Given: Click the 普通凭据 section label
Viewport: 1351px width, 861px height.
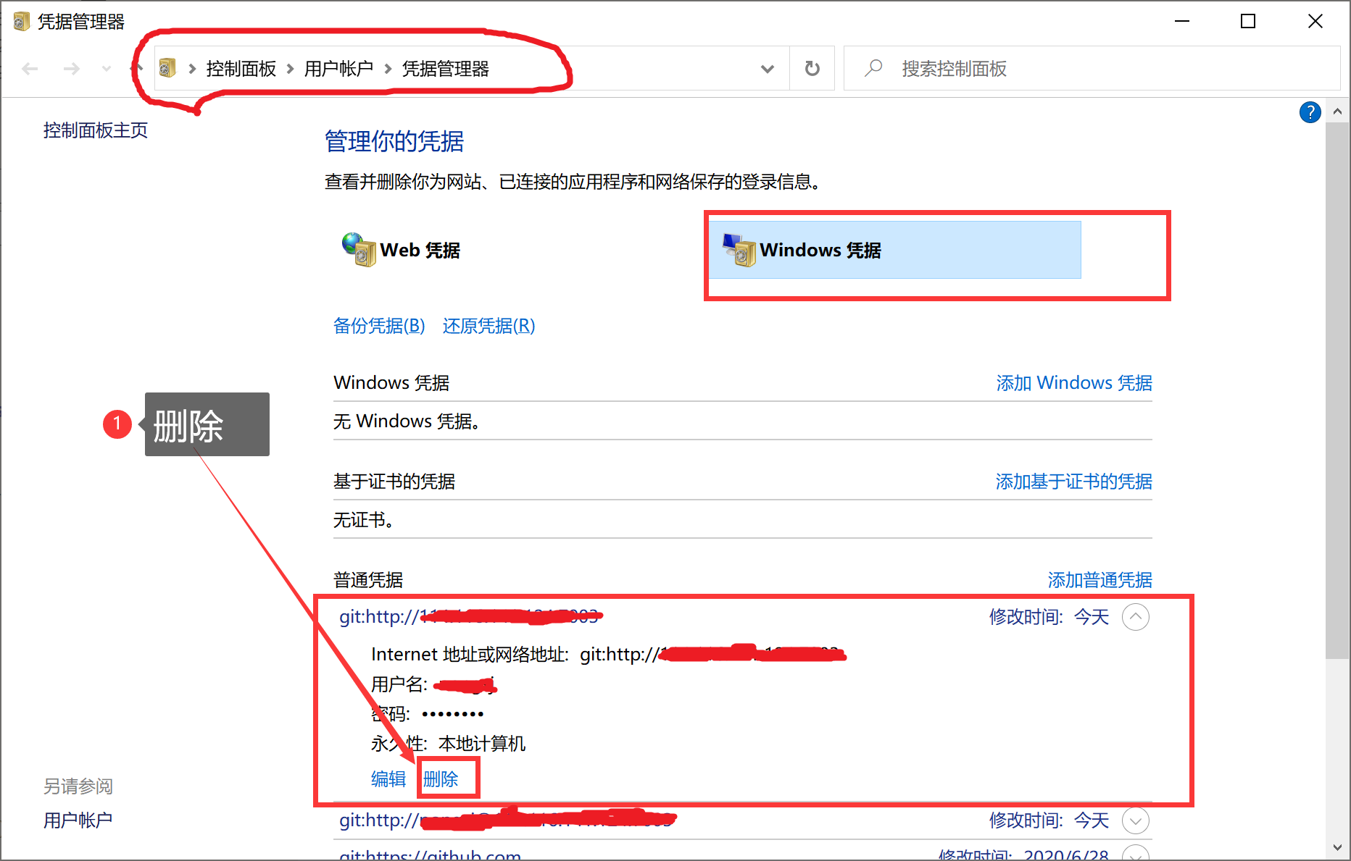Looking at the screenshot, I should [368, 580].
